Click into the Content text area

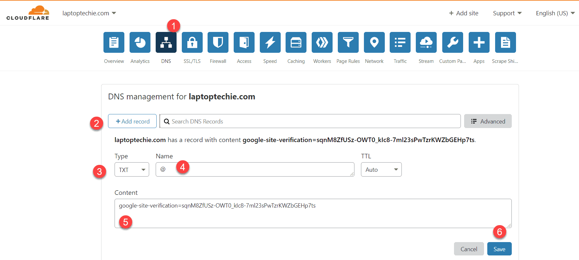313,213
